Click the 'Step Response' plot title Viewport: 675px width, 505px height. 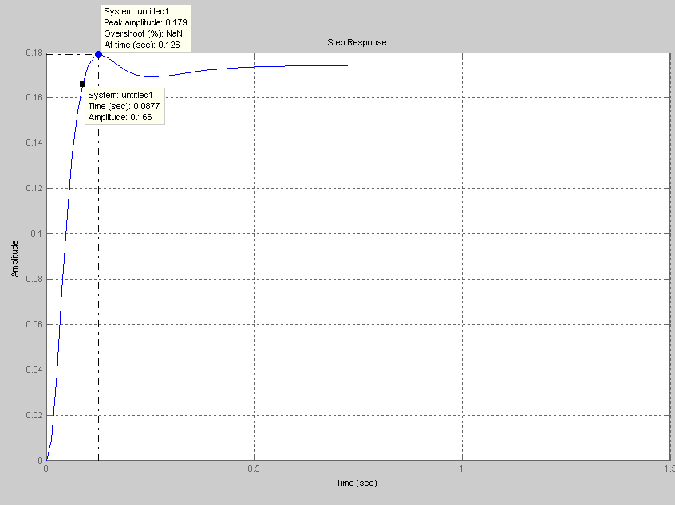[x=357, y=42]
